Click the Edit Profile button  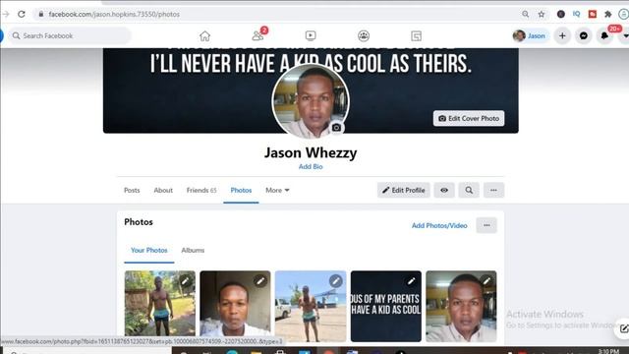[404, 190]
